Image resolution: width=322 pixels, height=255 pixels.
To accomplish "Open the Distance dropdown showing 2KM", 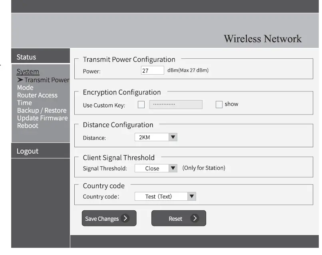I will coord(156,137).
